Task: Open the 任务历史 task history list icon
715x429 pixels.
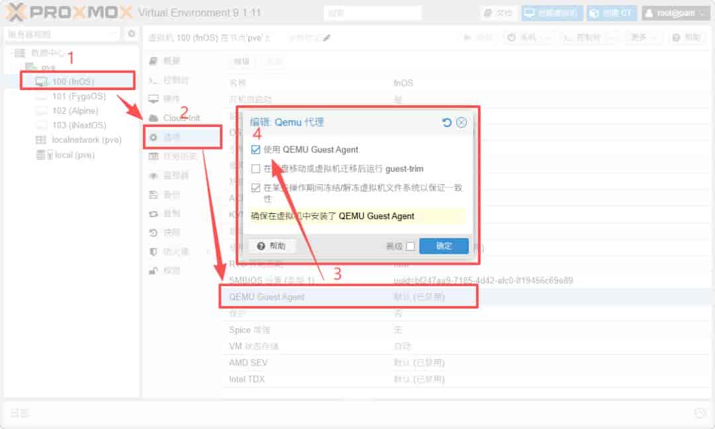Action: click(153, 156)
